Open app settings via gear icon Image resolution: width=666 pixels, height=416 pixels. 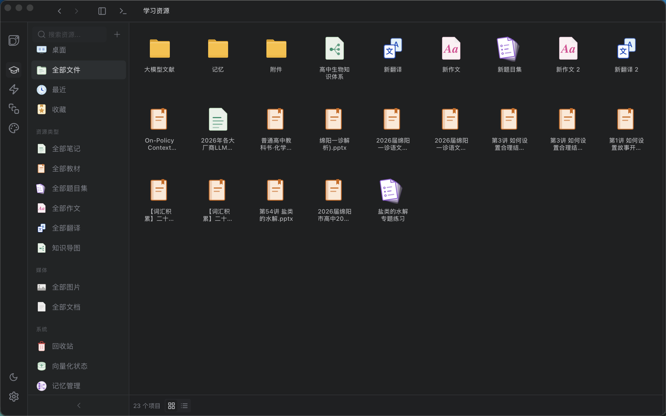pos(14,397)
